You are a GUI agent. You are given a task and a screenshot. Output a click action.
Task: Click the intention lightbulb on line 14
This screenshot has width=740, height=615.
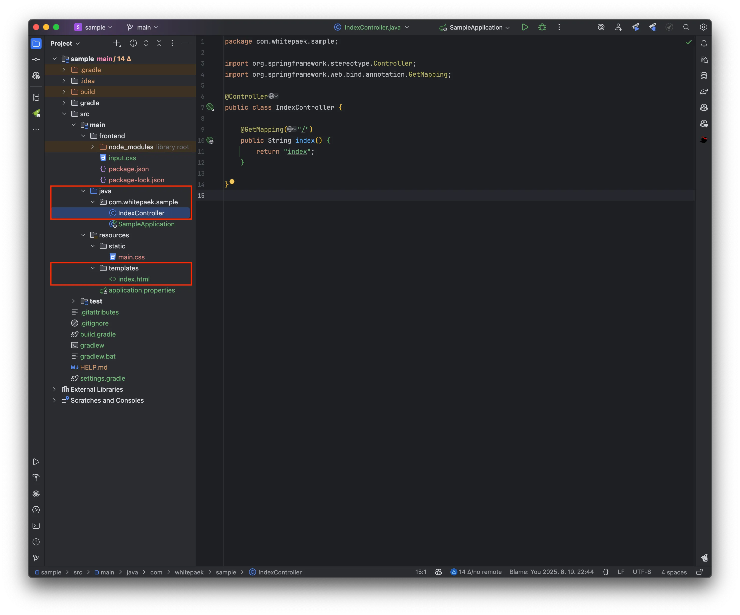pos(232,183)
